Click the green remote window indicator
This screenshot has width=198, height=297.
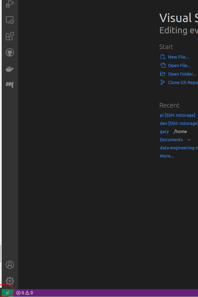pyautogui.click(x=7, y=293)
